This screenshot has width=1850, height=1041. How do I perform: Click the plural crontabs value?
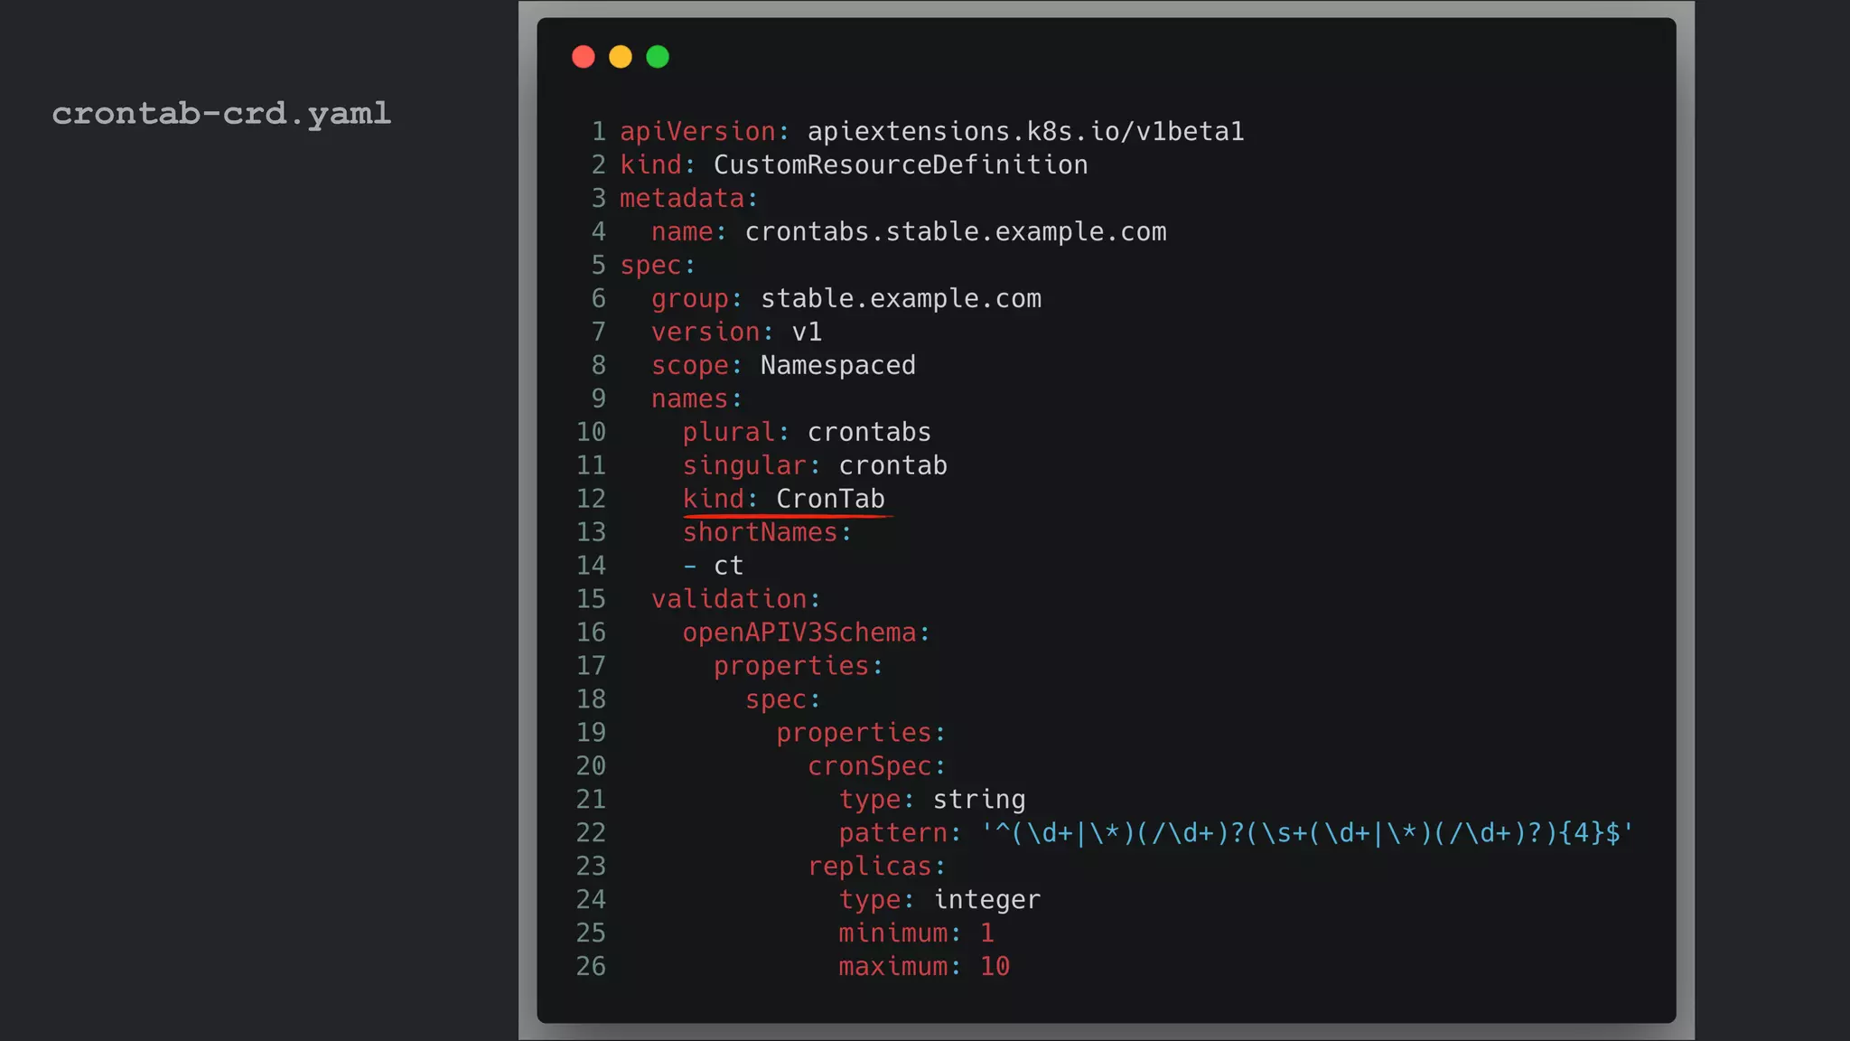pyautogui.click(x=868, y=433)
